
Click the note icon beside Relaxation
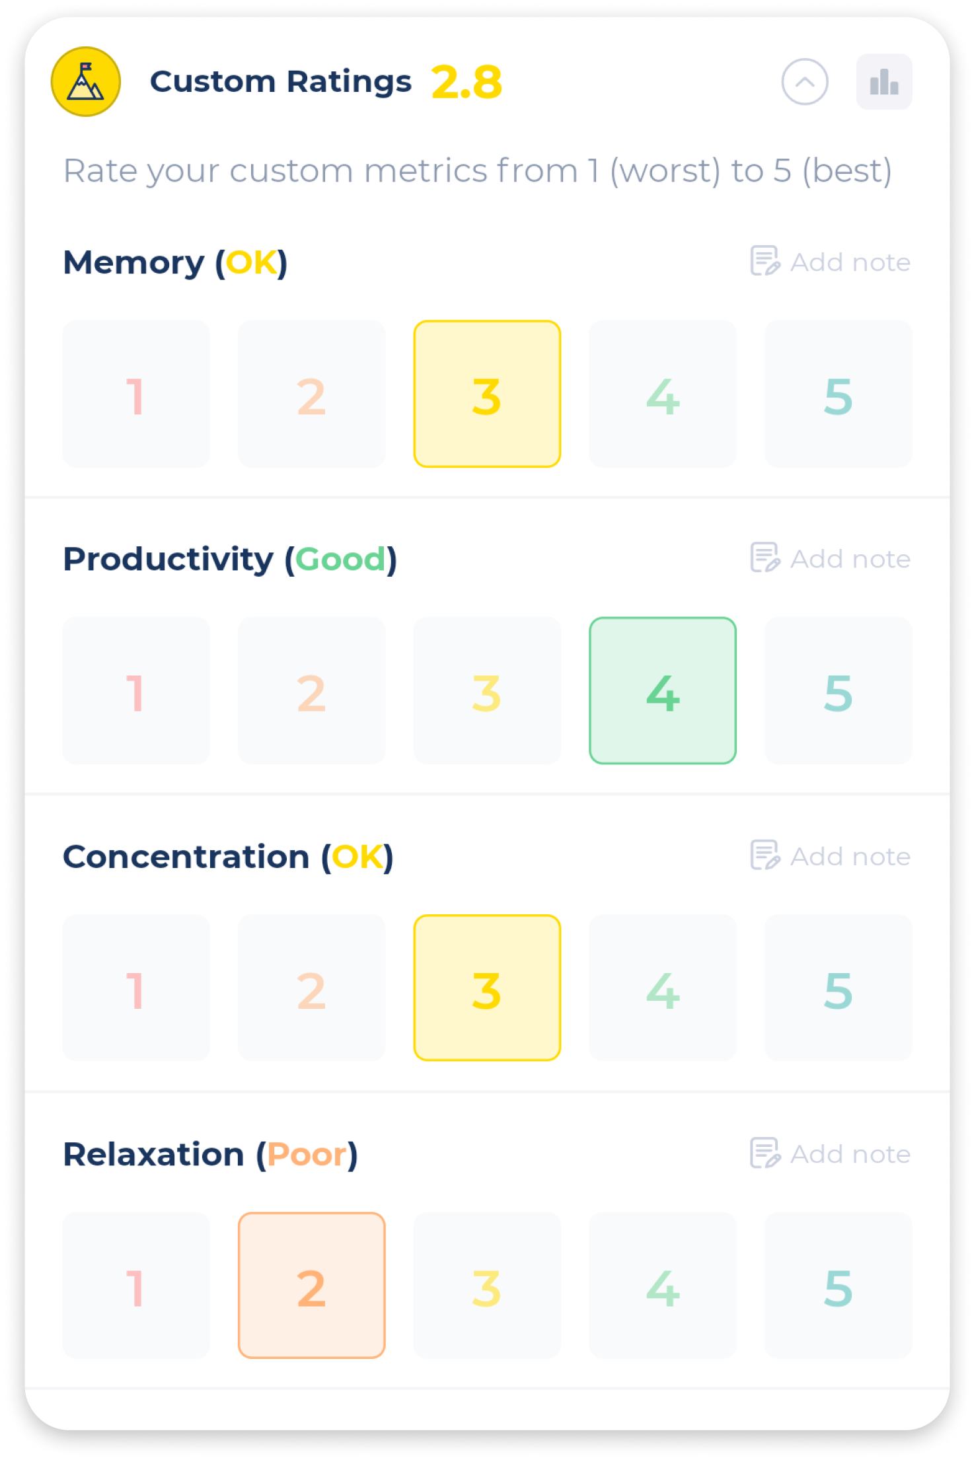click(765, 1153)
